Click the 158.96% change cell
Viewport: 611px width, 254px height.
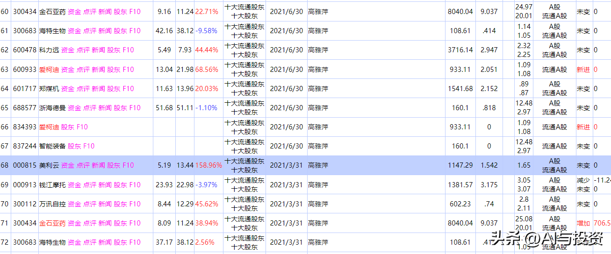tap(208, 165)
